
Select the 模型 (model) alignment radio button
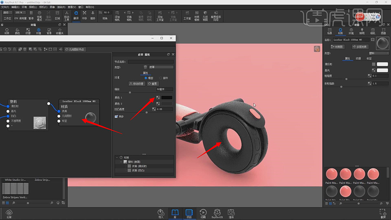click(x=146, y=78)
